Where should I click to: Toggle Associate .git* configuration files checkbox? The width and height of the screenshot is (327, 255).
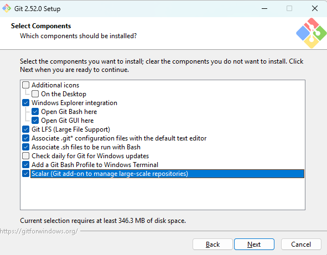click(25, 138)
